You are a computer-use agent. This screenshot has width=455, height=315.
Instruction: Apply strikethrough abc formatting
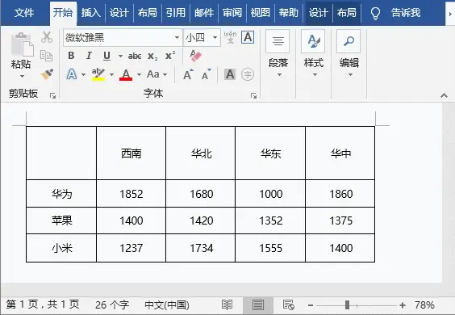coord(135,56)
